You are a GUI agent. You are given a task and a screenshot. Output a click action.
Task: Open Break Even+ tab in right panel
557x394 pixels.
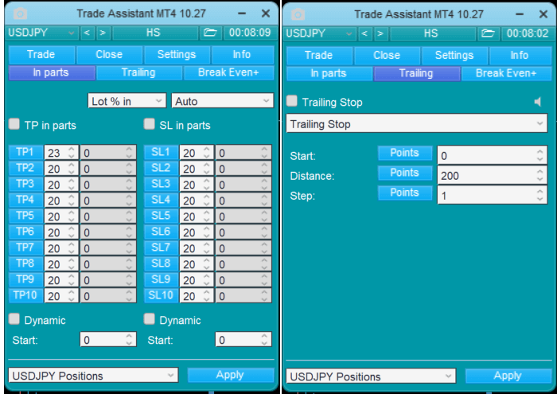pos(505,73)
